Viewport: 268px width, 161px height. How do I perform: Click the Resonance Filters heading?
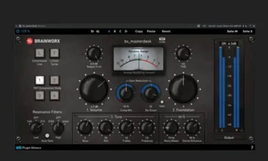(47, 112)
